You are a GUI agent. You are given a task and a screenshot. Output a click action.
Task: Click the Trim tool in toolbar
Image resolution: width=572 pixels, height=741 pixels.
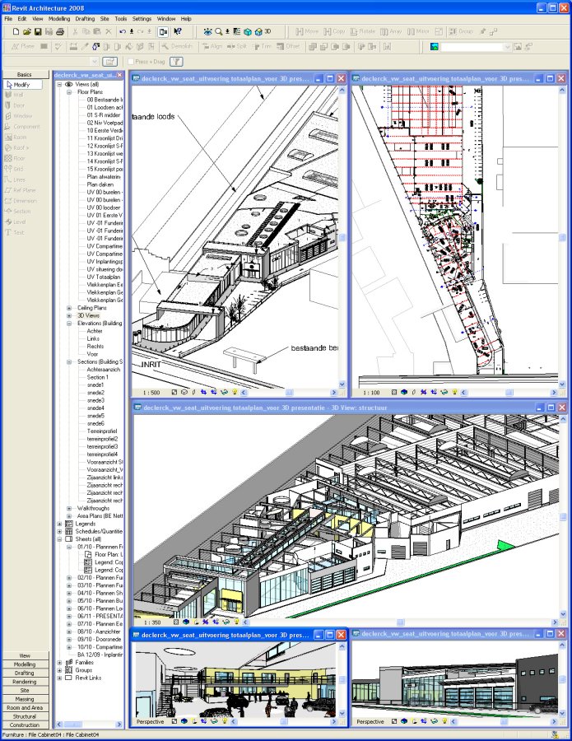(x=263, y=46)
